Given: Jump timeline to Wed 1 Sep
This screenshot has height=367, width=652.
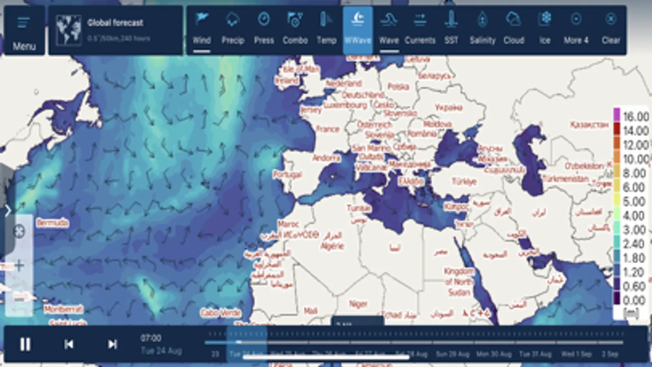Looking at the screenshot, I should (x=576, y=354).
